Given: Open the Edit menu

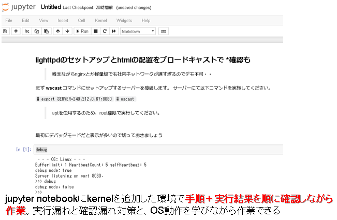Looking at the screenshot, I should [x=25, y=20].
